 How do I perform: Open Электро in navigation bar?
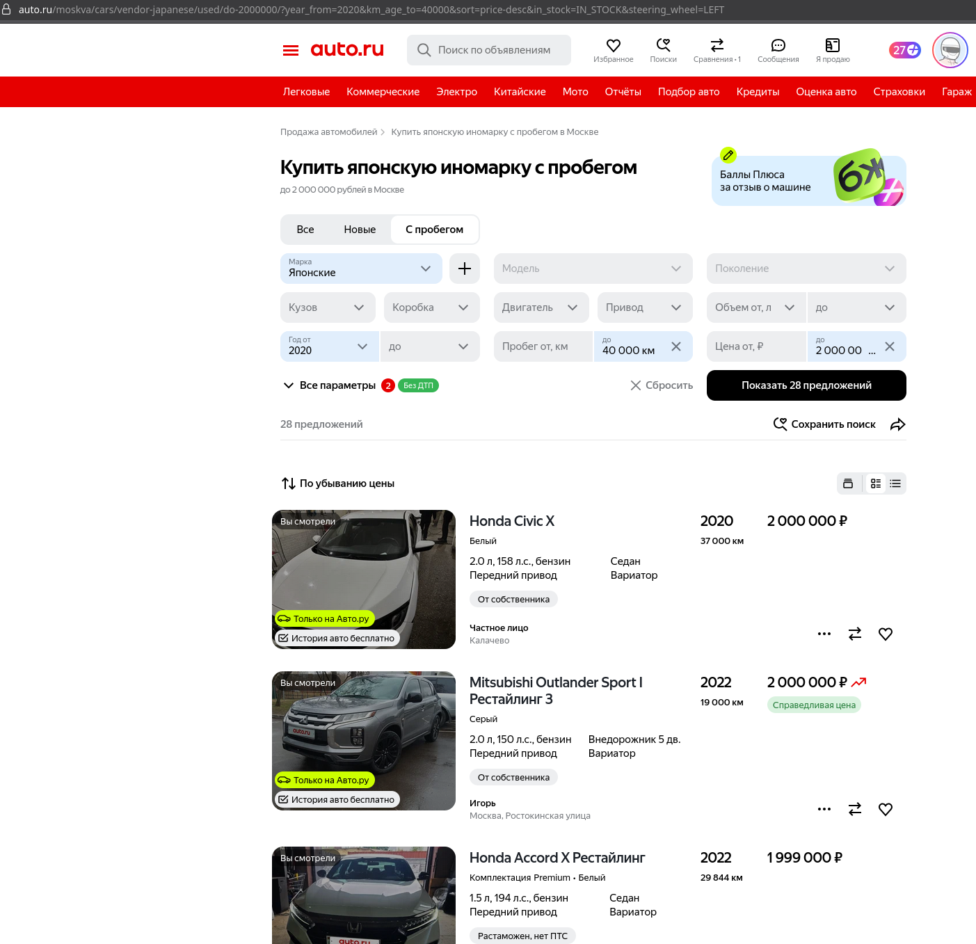coord(457,92)
